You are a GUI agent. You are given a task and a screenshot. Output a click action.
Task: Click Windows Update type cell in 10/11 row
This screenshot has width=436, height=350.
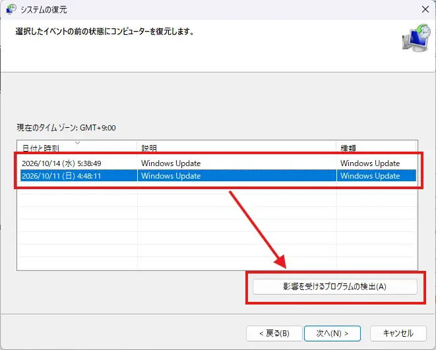coord(370,176)
